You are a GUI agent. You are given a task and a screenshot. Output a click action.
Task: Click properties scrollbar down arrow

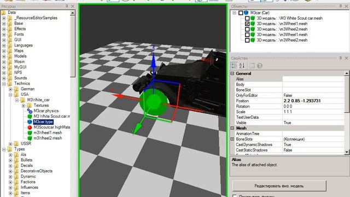[x=347, y=152]
